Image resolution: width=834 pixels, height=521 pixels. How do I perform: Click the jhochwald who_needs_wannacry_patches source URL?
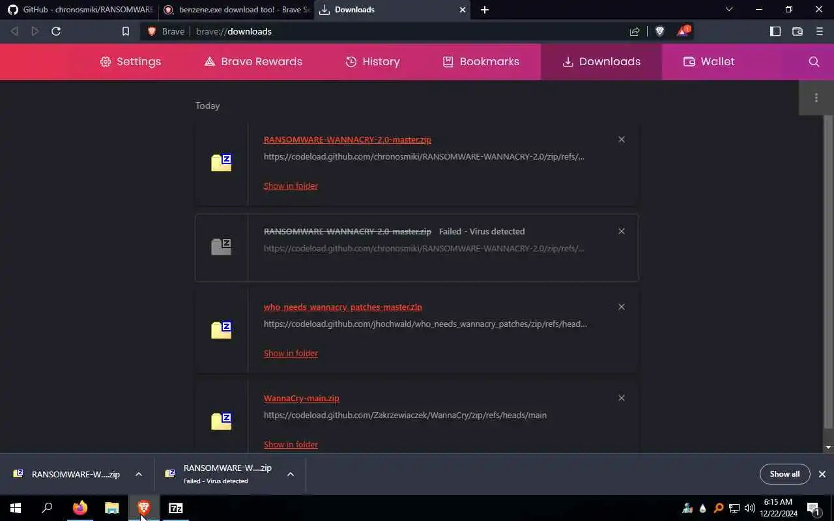click(425, 324)
